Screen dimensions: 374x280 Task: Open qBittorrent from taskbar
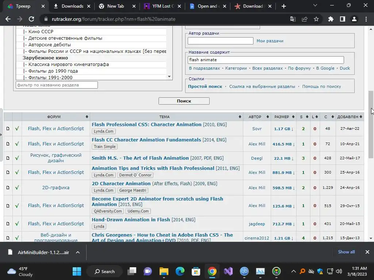pyautogui.click(x=244, y=271)
